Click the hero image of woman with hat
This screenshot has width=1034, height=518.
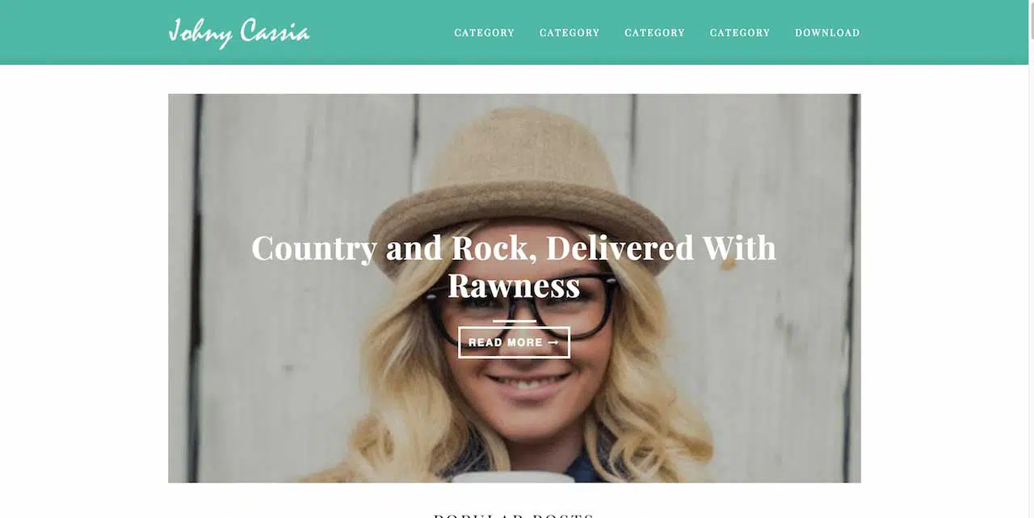[514, 288]
